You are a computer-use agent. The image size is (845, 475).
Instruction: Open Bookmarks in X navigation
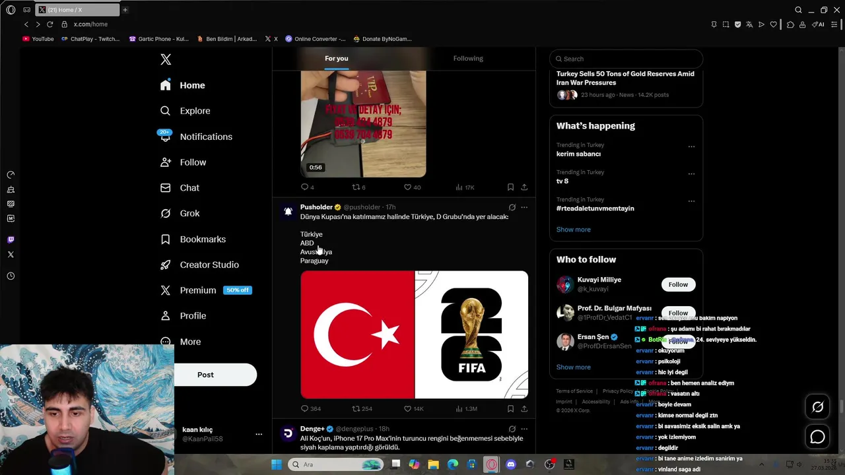[x=193, y=239]
